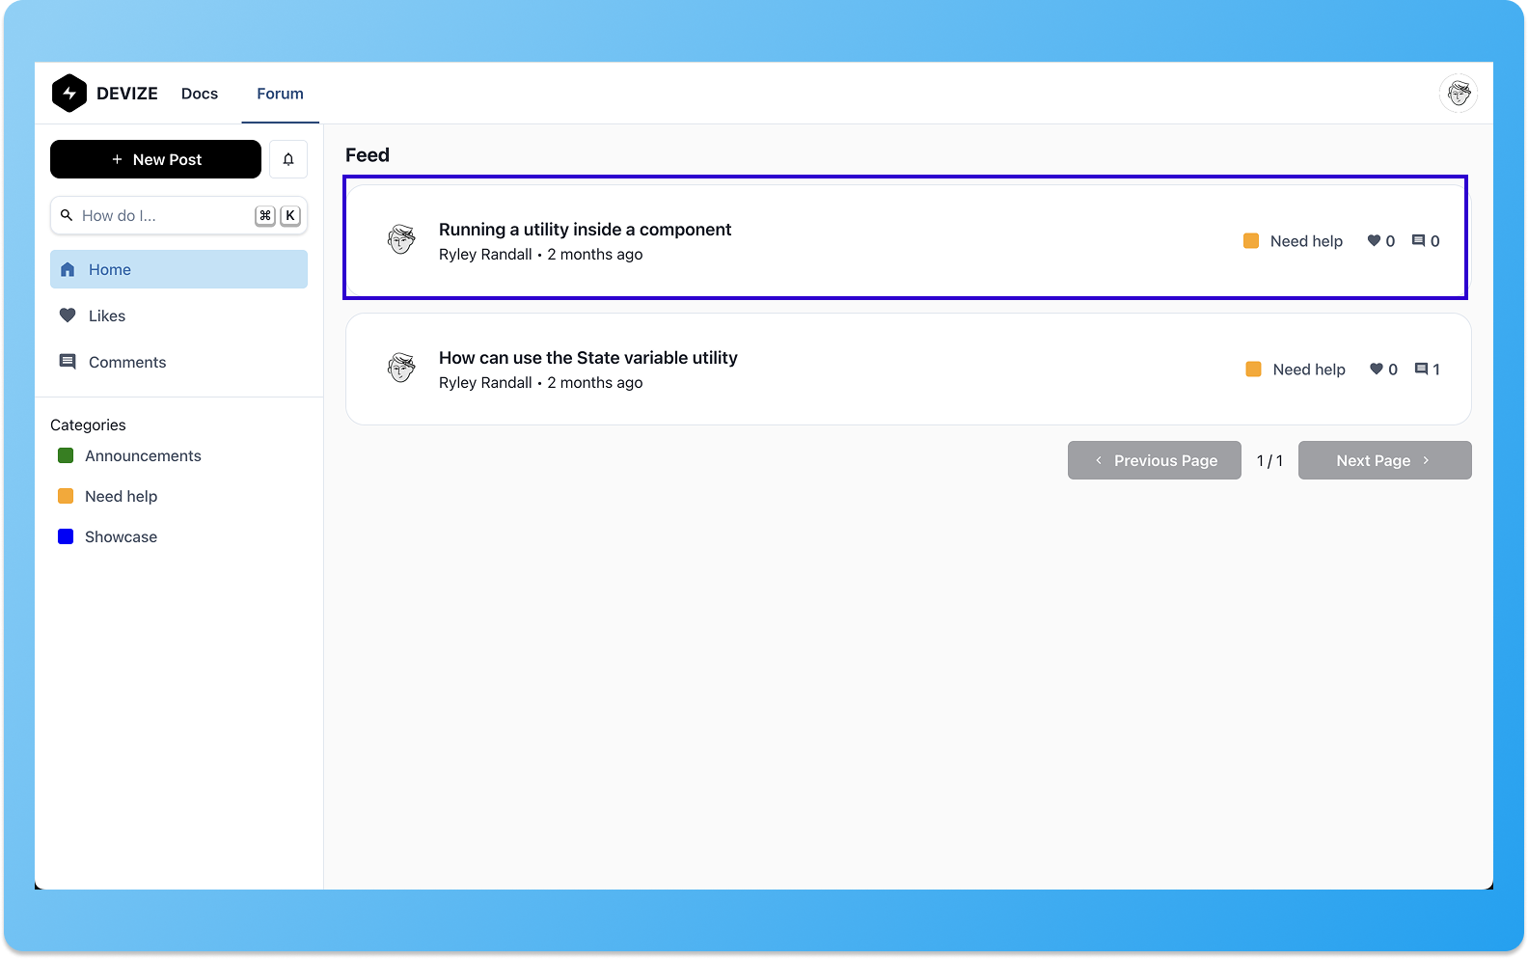Open Comments in the sidebar

[x=126, y=362]
